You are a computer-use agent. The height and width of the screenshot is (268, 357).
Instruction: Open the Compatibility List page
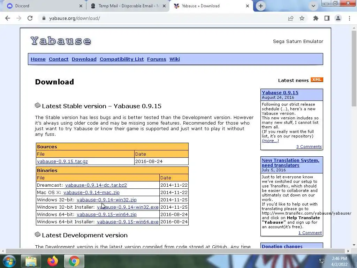tap(122, 59)
